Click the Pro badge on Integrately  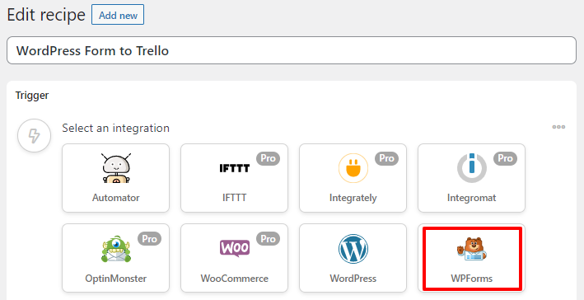pos(386,158)
